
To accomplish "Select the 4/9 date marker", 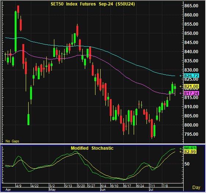I will pyautogui.click(x=19, y=186).
